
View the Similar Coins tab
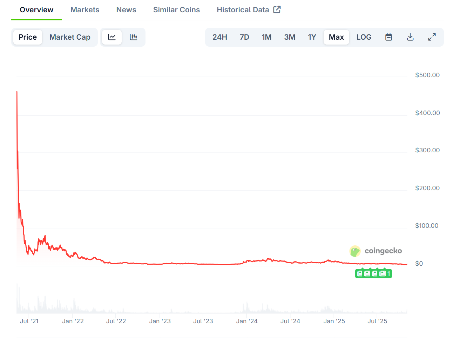(176, 10)
